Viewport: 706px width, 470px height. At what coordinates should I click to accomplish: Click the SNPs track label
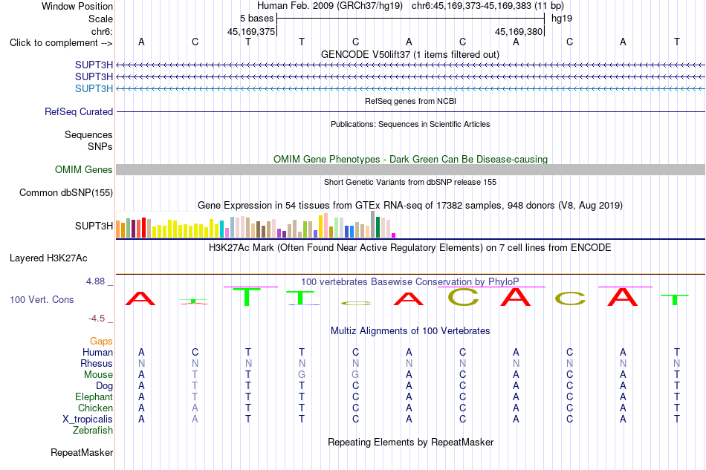point(100,146)
